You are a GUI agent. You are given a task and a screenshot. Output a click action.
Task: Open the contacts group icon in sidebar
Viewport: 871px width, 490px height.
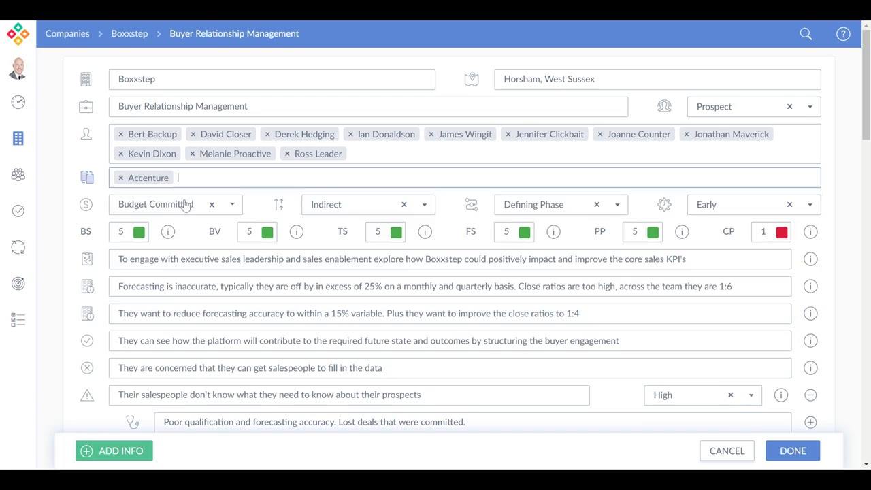tap(18, 175)
